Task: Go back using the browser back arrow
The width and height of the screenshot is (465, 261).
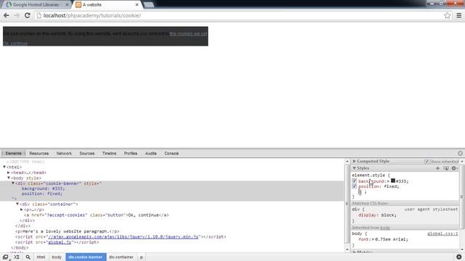Action: point(7,15)
